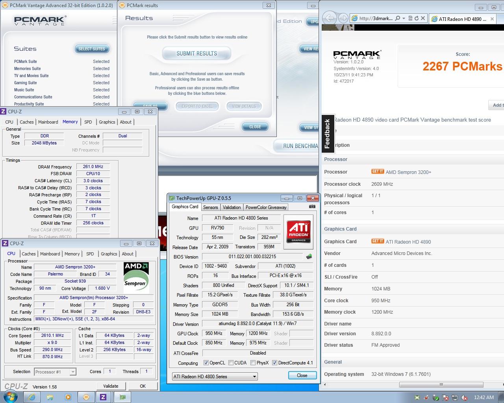This screenshot has width=504, height=403.
Task: Click the Core Speed value 2610.1 MHz
Action: pyautogui.click(x=53, y=335)
